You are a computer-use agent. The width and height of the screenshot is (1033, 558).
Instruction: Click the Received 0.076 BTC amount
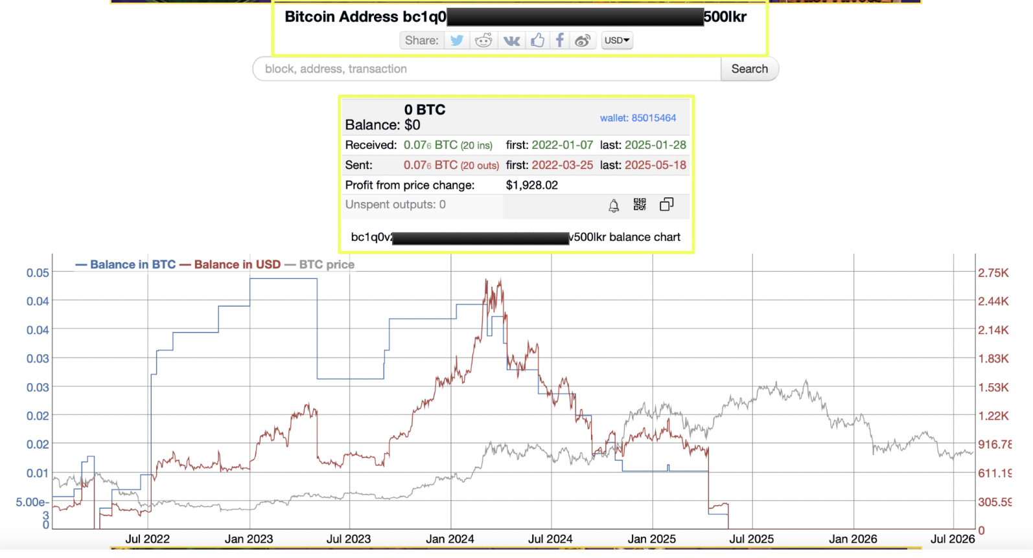[430, 145]
